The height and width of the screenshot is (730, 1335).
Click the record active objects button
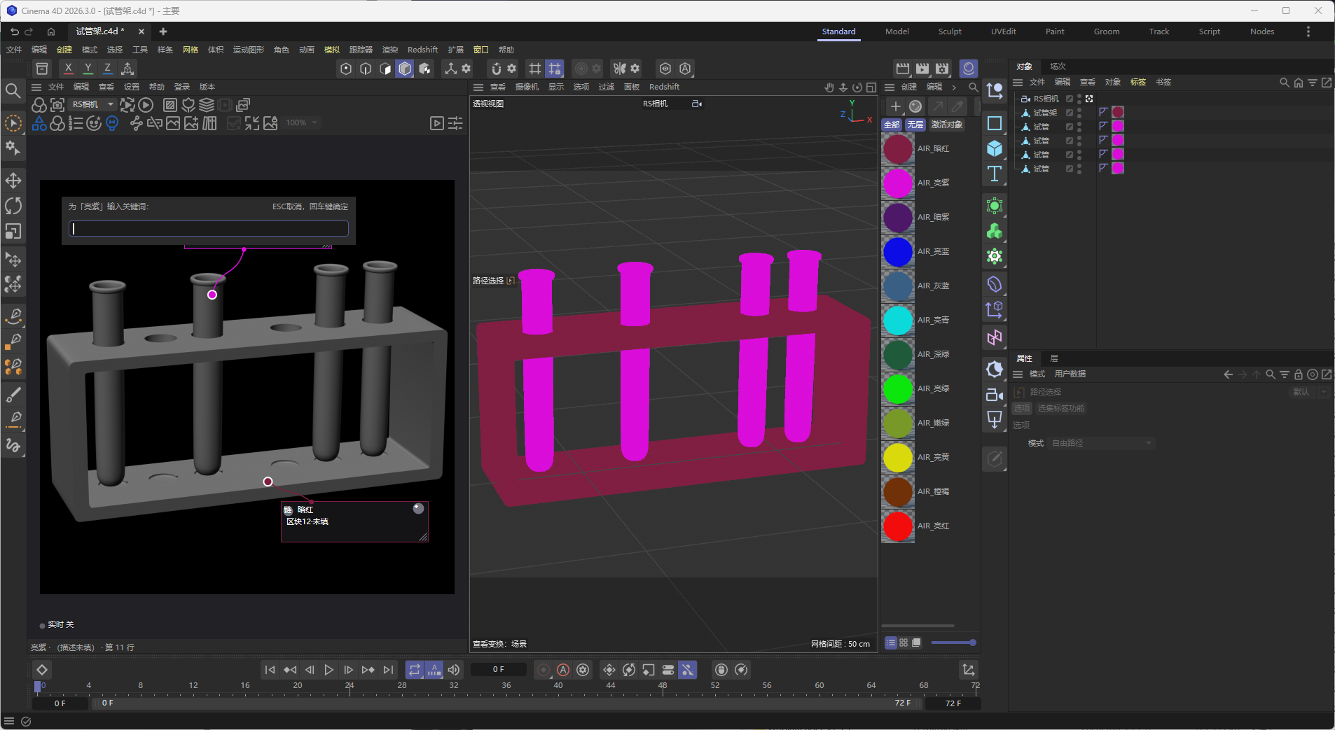544,670
